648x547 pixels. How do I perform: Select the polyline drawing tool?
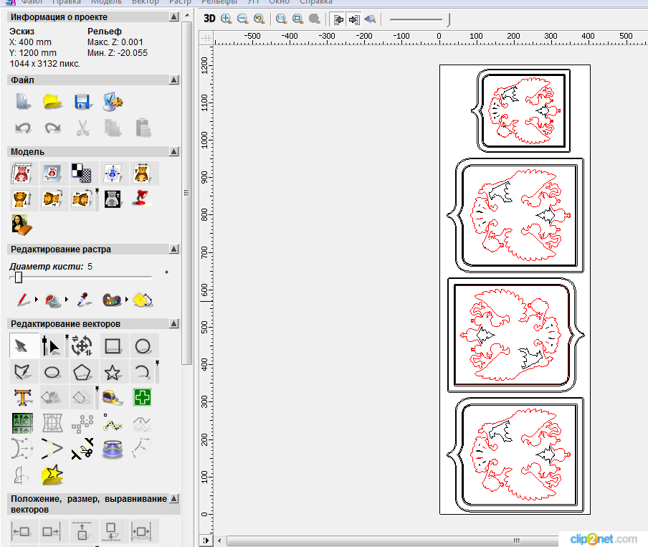tap(22, 372)
